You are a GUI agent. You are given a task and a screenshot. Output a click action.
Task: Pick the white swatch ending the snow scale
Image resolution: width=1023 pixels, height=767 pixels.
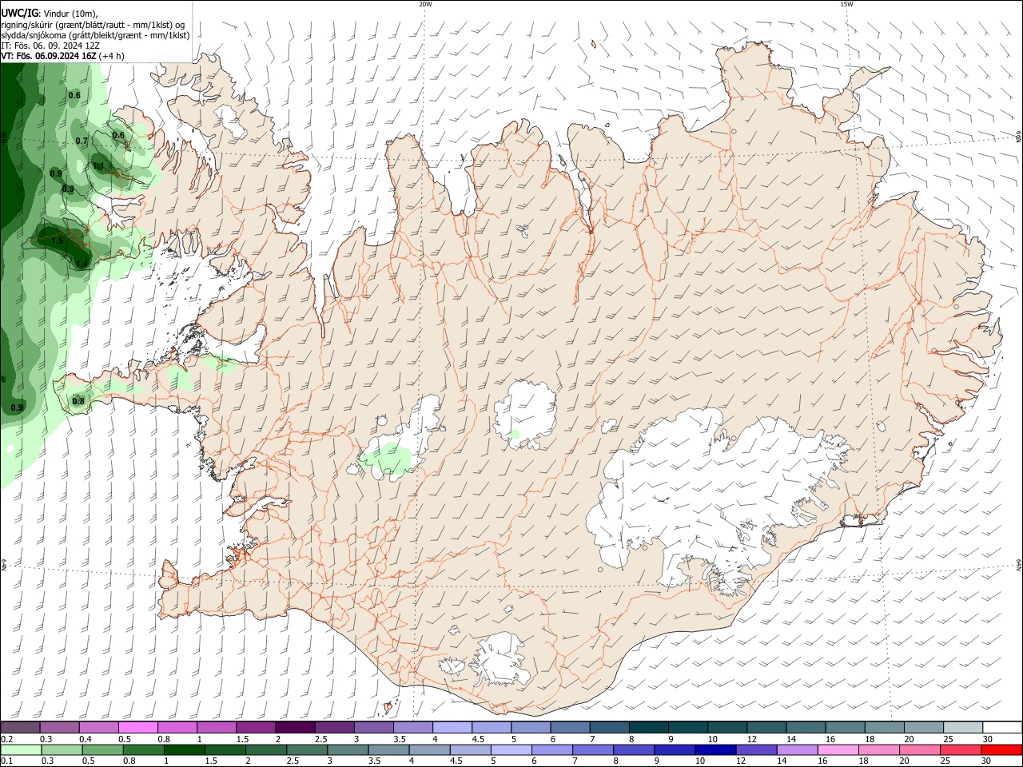point(1002,727)
